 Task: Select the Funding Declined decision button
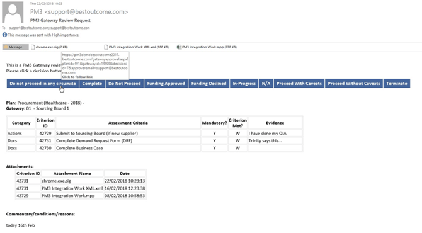[x=208, y=83]
